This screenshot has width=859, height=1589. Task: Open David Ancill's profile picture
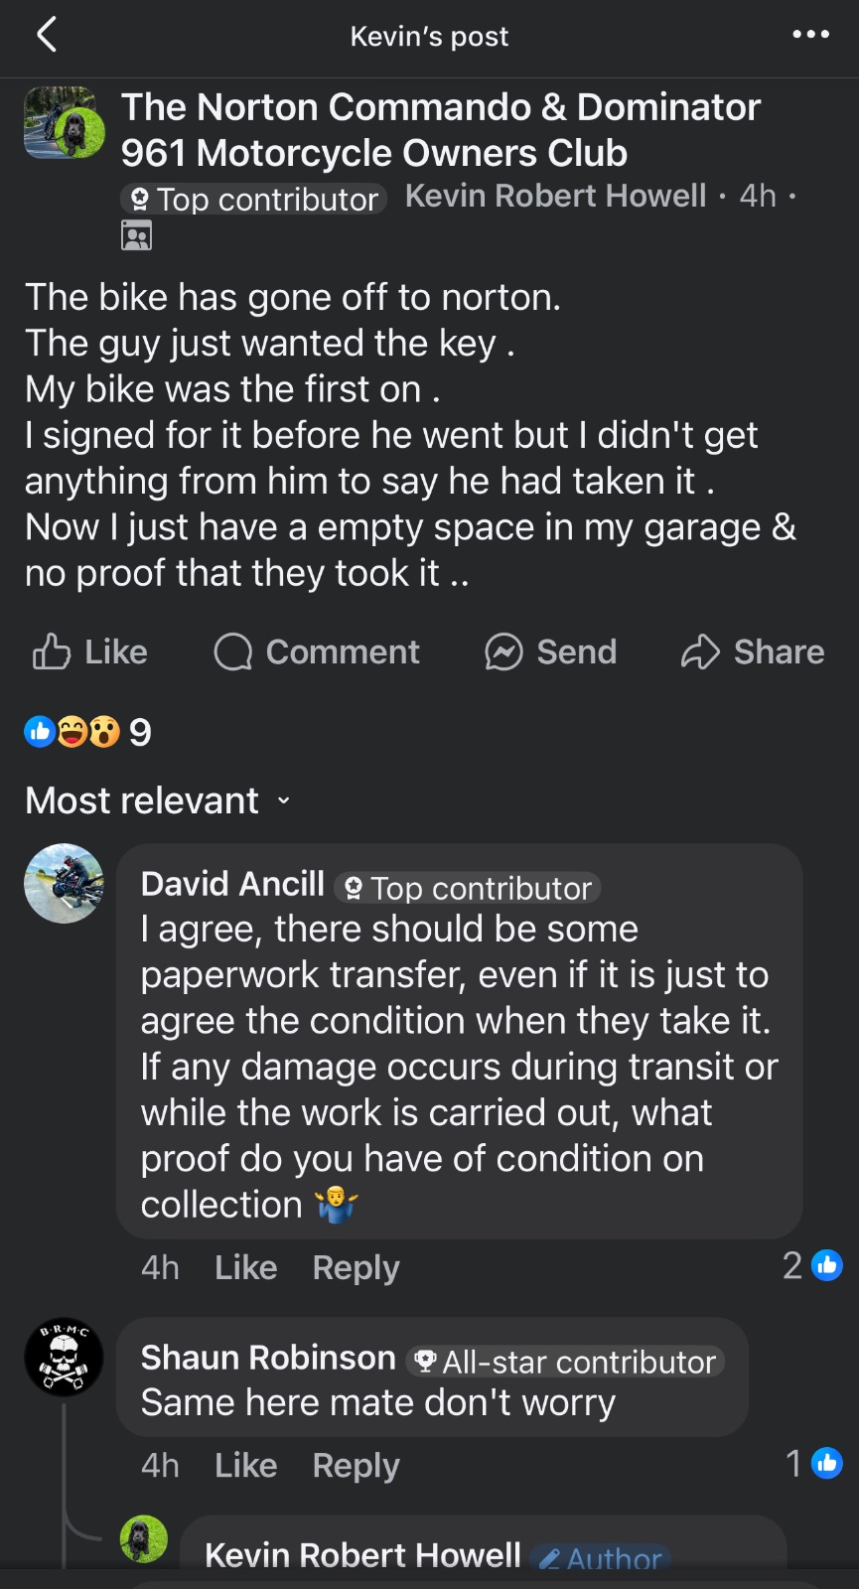pos(64,883)
